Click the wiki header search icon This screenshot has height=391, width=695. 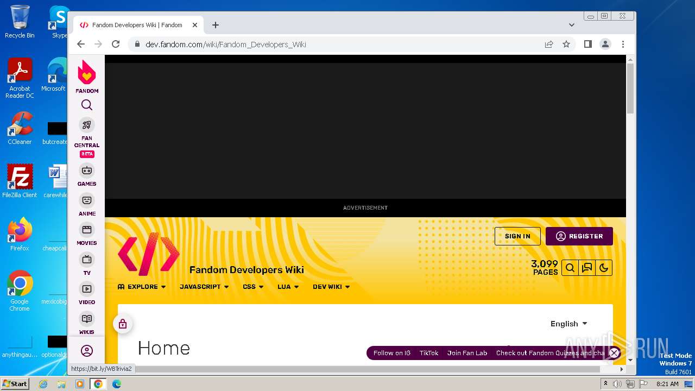[x=570, y=268]
